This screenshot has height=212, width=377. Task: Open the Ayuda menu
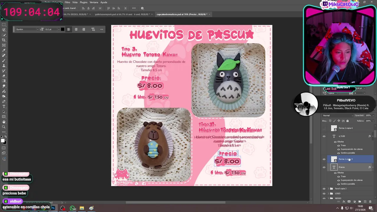(104, 2)
